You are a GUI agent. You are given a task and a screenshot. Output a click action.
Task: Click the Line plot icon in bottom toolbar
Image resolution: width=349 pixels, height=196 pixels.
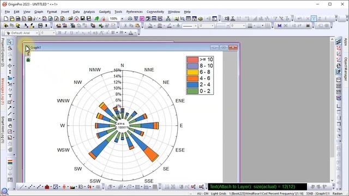tap(22, 187)
